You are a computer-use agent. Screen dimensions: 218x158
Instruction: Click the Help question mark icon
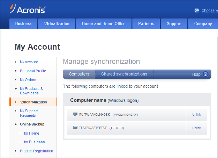205,74
